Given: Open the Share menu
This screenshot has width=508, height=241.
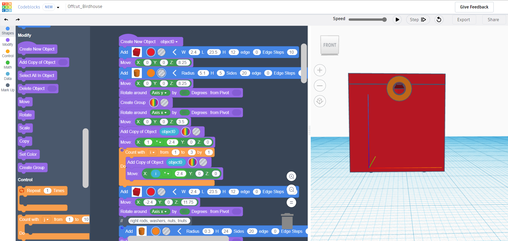Looking at the screenshot, I should 493,19.
